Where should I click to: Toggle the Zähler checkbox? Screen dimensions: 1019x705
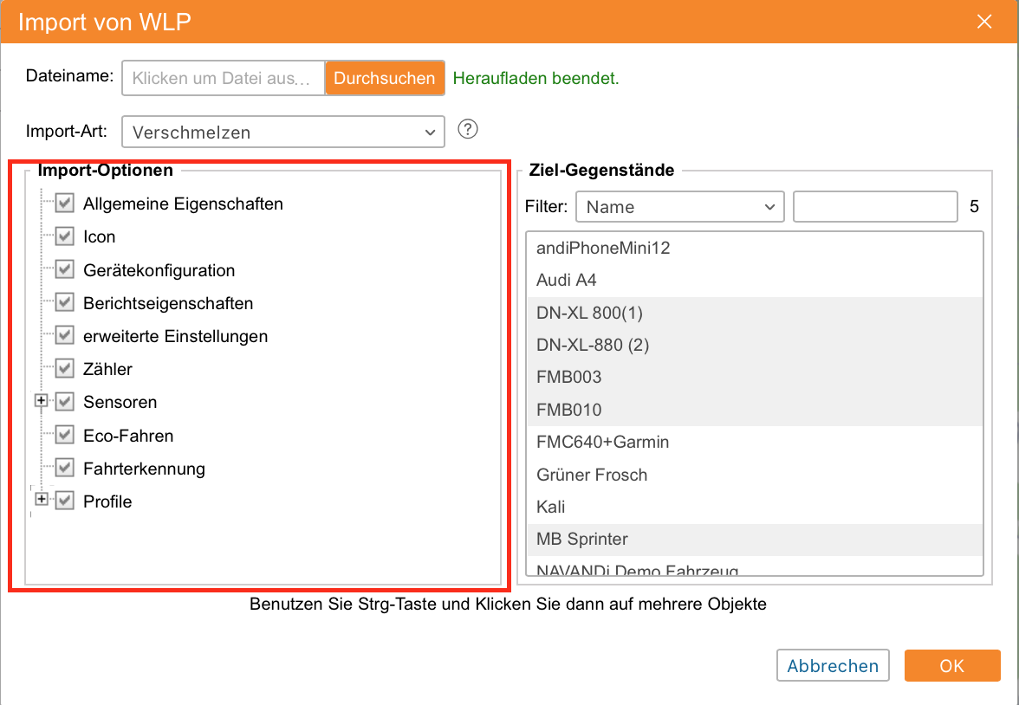coord(64,369)
